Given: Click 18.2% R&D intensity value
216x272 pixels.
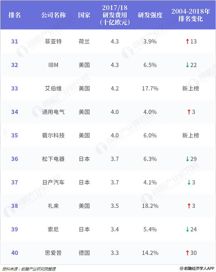Looking at the screenshot, I should pos(150,206).
